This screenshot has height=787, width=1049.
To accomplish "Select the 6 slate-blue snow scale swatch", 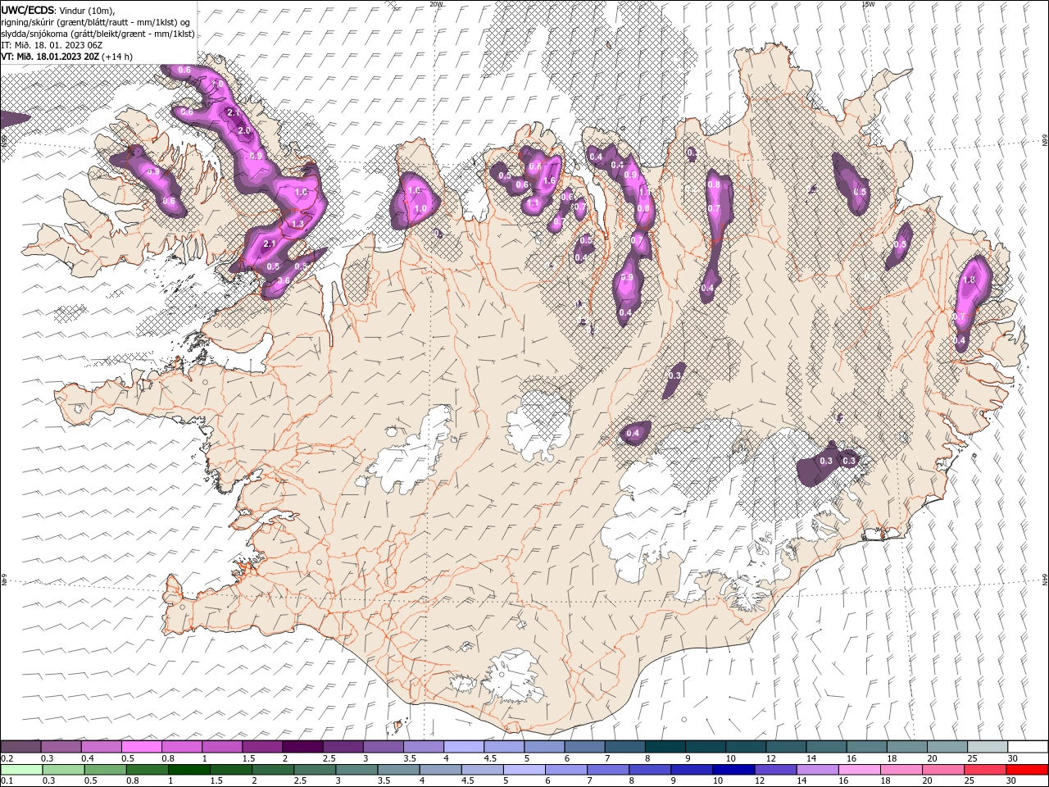I will [x=584, y=747].
